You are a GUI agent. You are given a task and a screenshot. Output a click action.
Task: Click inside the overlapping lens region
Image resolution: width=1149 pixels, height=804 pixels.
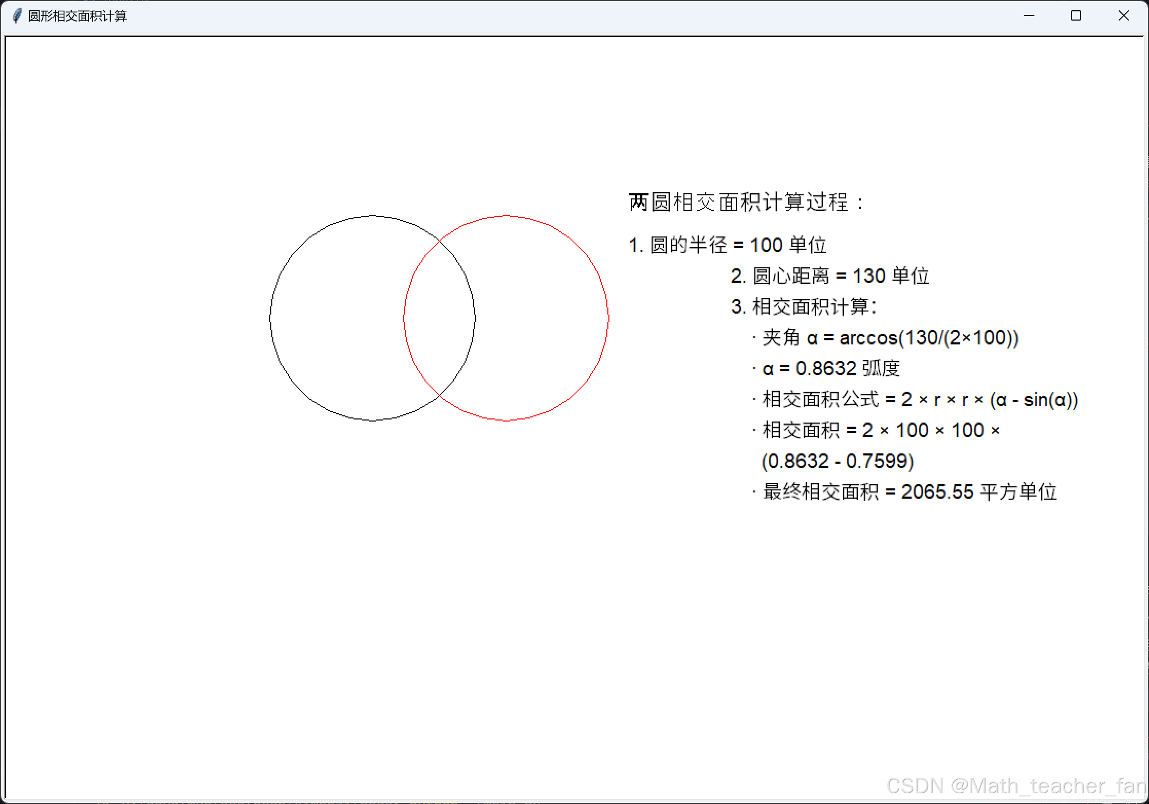(439, 318)
